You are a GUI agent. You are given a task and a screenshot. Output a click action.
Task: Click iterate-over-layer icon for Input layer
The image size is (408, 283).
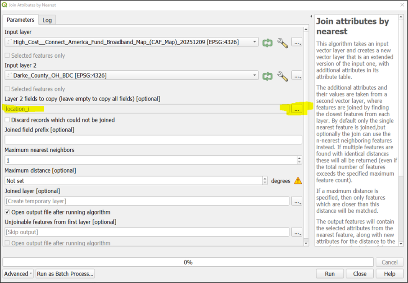tap(267, 42)
